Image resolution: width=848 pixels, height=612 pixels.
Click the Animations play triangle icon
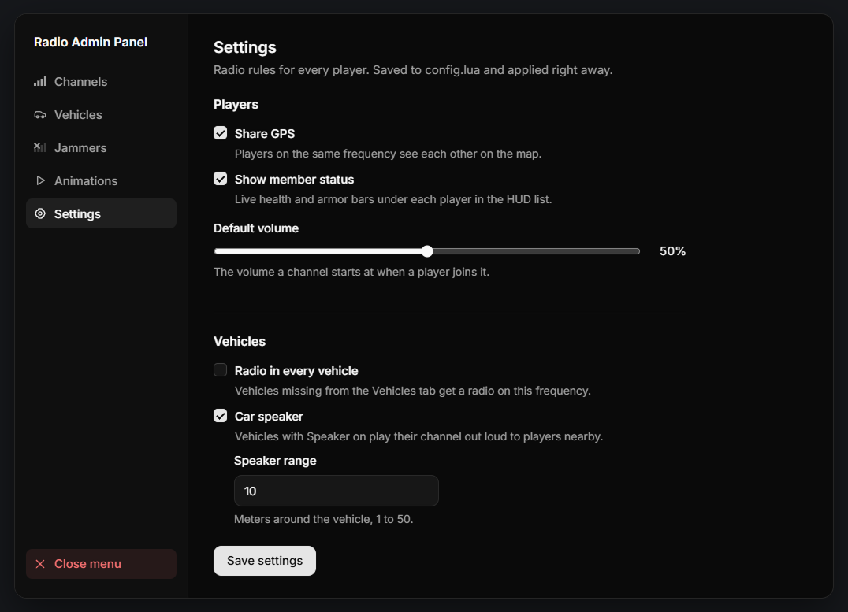point(40,180)
